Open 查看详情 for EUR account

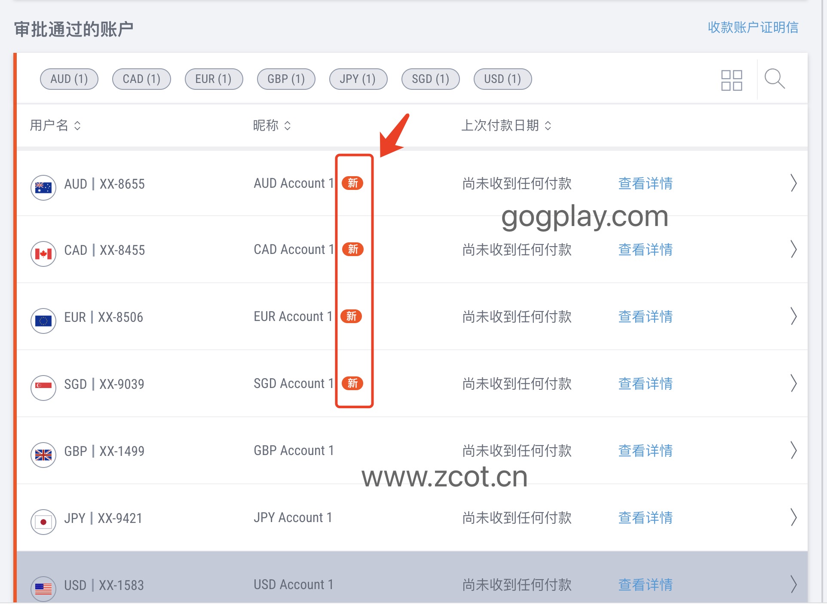coord(645,317)
